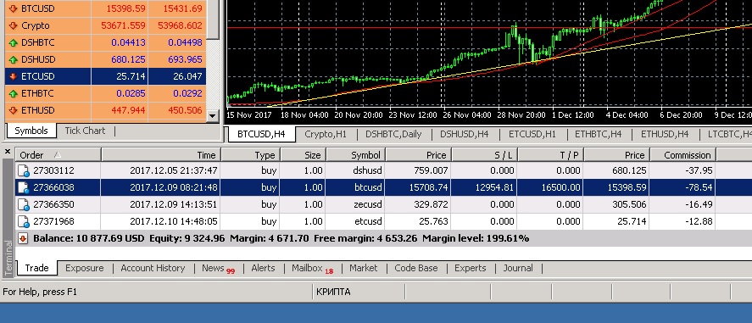The width and height of the screenshot is (752, 323).
Task: Select the Trade tab in Terminal
Action: tap(37, 268)
